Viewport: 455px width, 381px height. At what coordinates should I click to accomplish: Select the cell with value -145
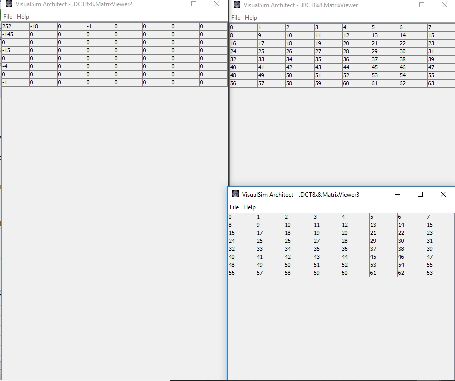(x=15, y=34)
